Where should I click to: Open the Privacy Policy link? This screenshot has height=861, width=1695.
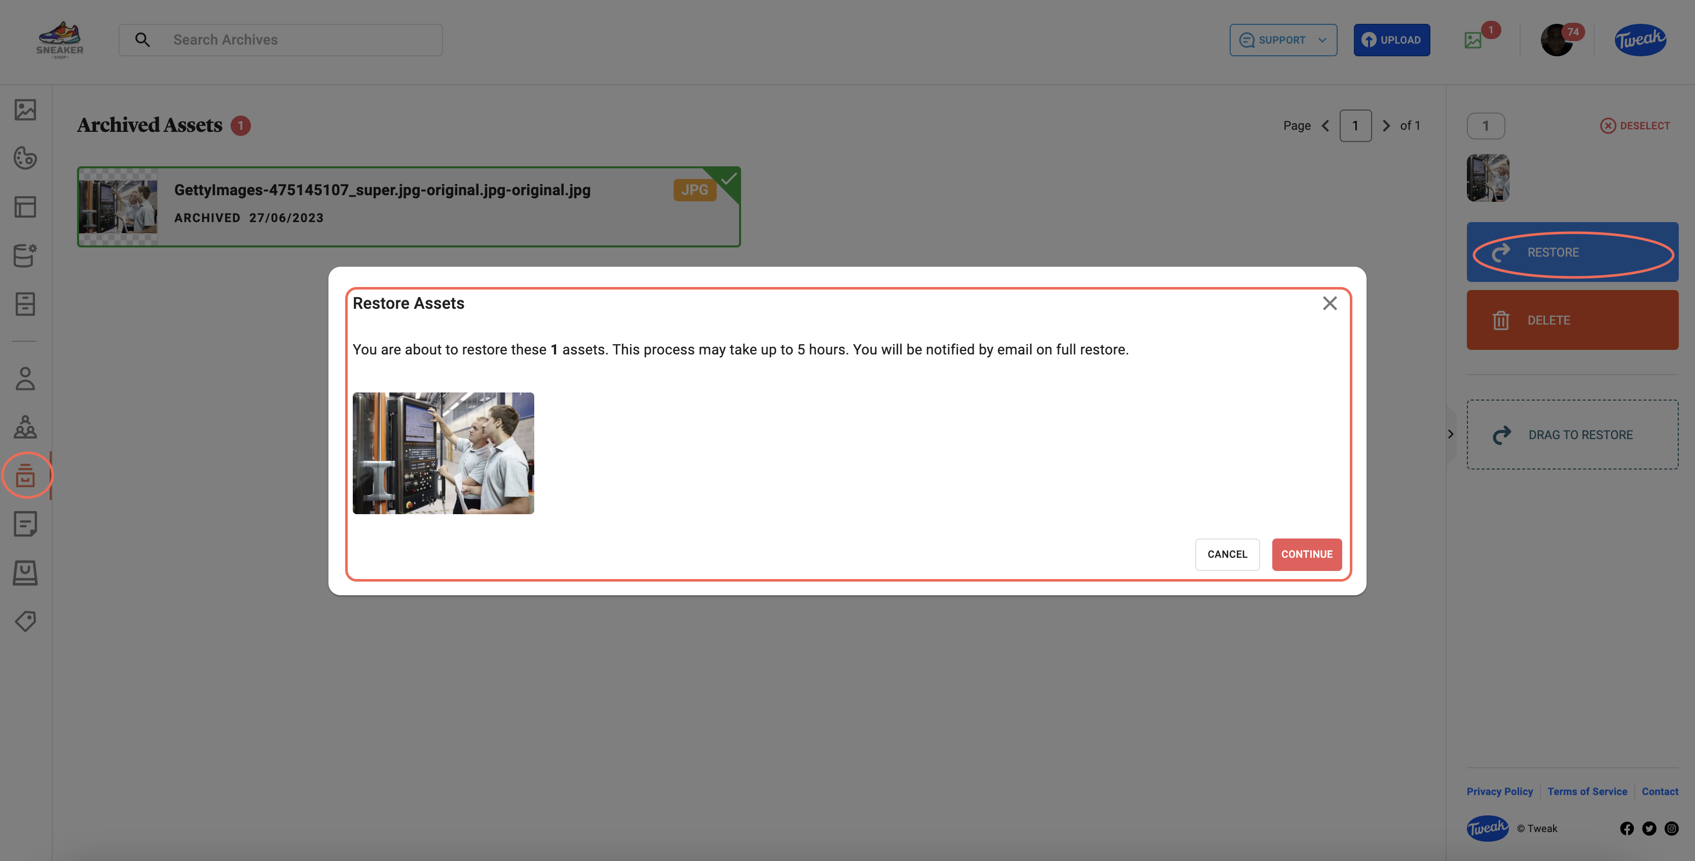[1499, 791]
